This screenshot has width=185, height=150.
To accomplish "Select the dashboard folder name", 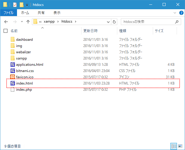I will (x=24, y=40).
